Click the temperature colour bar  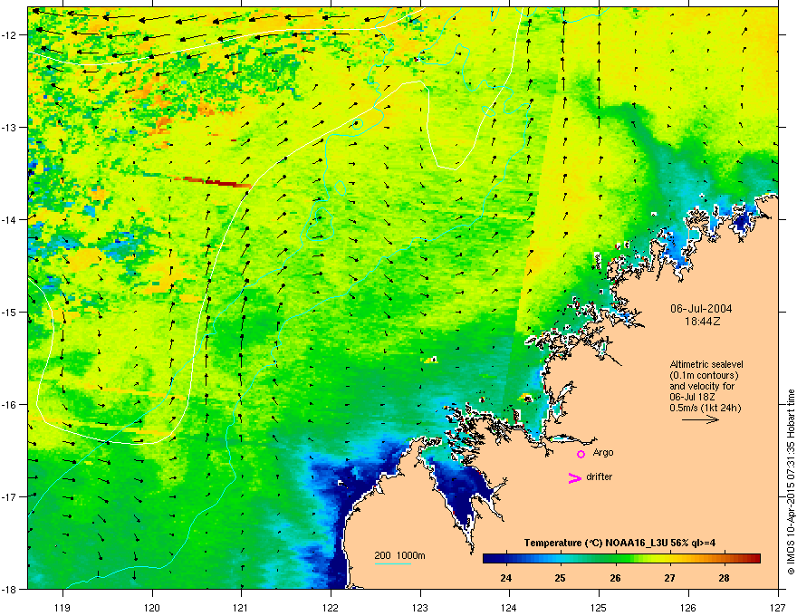[x=621, y=558]
